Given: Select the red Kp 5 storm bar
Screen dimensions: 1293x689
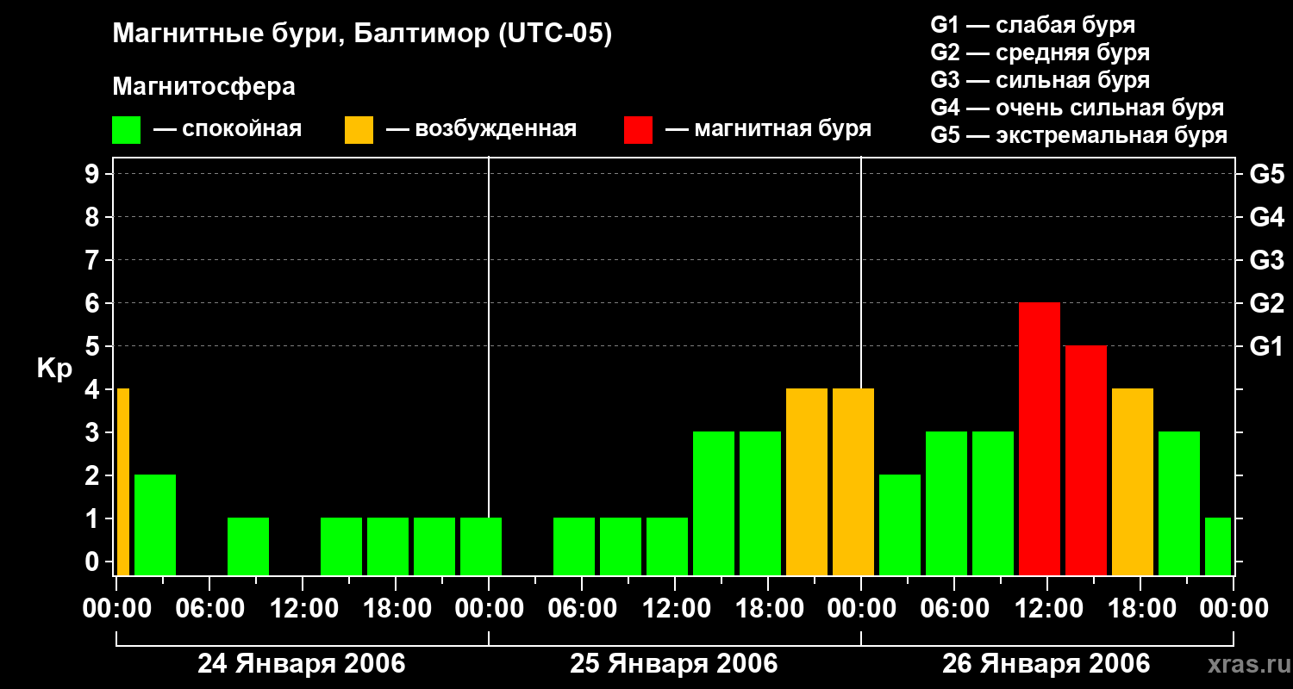Looking at the screenshot, I should (1086, 461).
